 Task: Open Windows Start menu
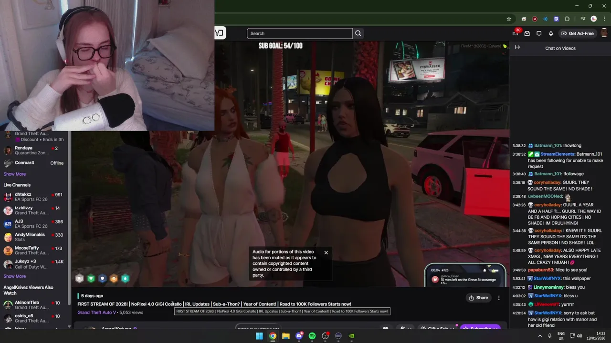coord(259,336)
